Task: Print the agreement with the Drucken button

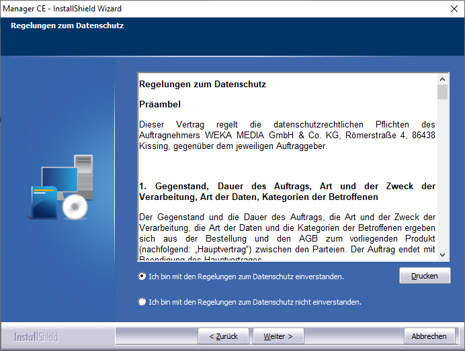Action: [425, 276]
